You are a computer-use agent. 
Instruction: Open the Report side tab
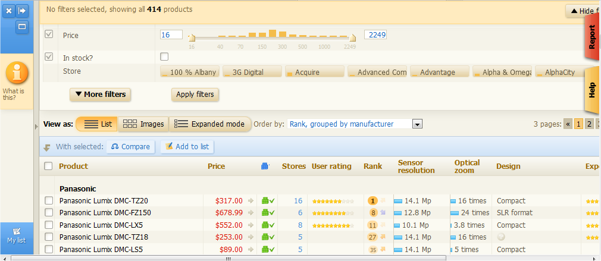[x=593, y=37]
